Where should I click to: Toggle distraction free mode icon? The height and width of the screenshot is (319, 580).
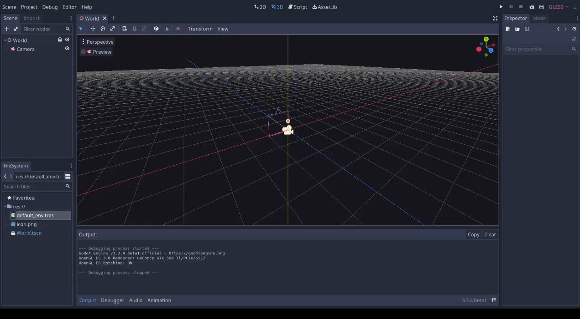pos(495,18)
